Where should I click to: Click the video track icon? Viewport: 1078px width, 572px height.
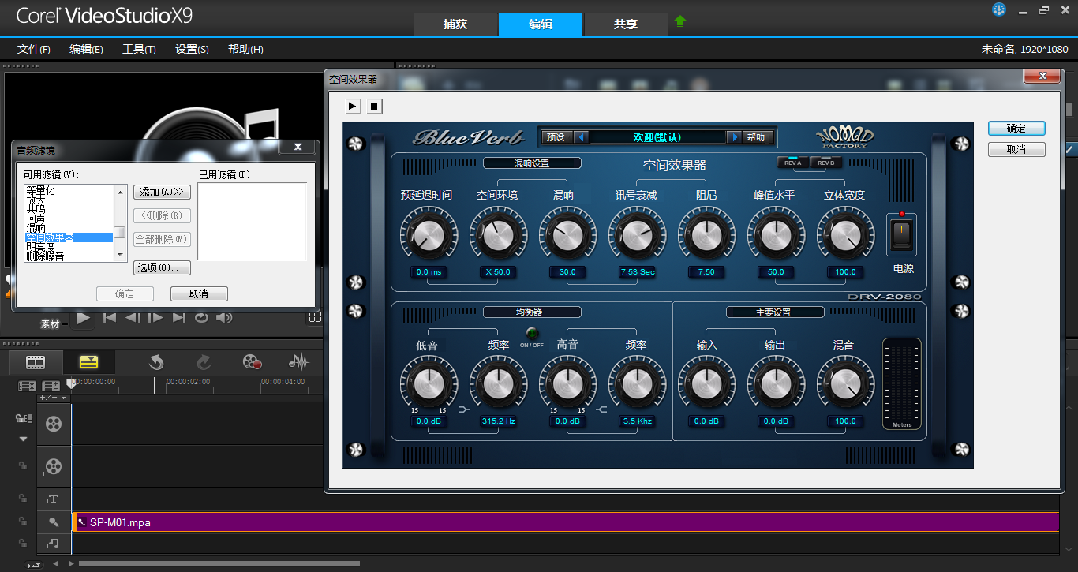(x=53, y=424)
